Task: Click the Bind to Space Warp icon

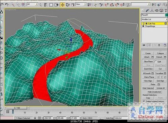Action: click(24, 5)
